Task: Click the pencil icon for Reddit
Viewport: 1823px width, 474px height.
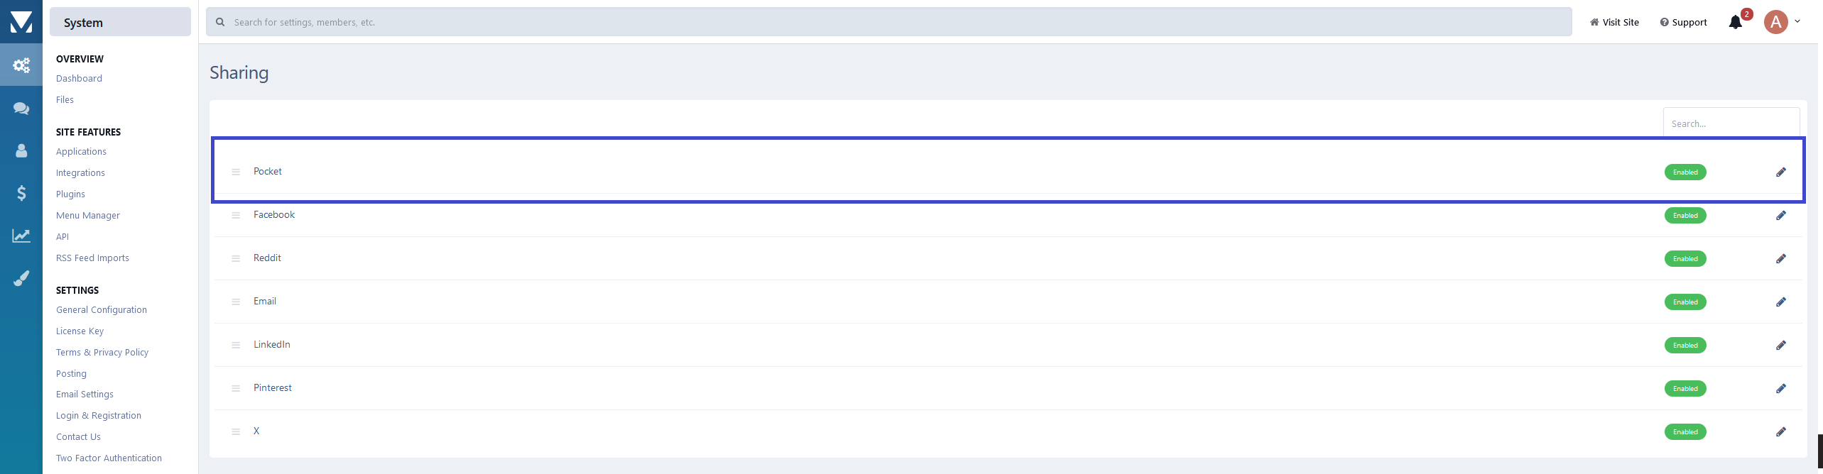Action: pyautogui.click(x=1780, y=259)
